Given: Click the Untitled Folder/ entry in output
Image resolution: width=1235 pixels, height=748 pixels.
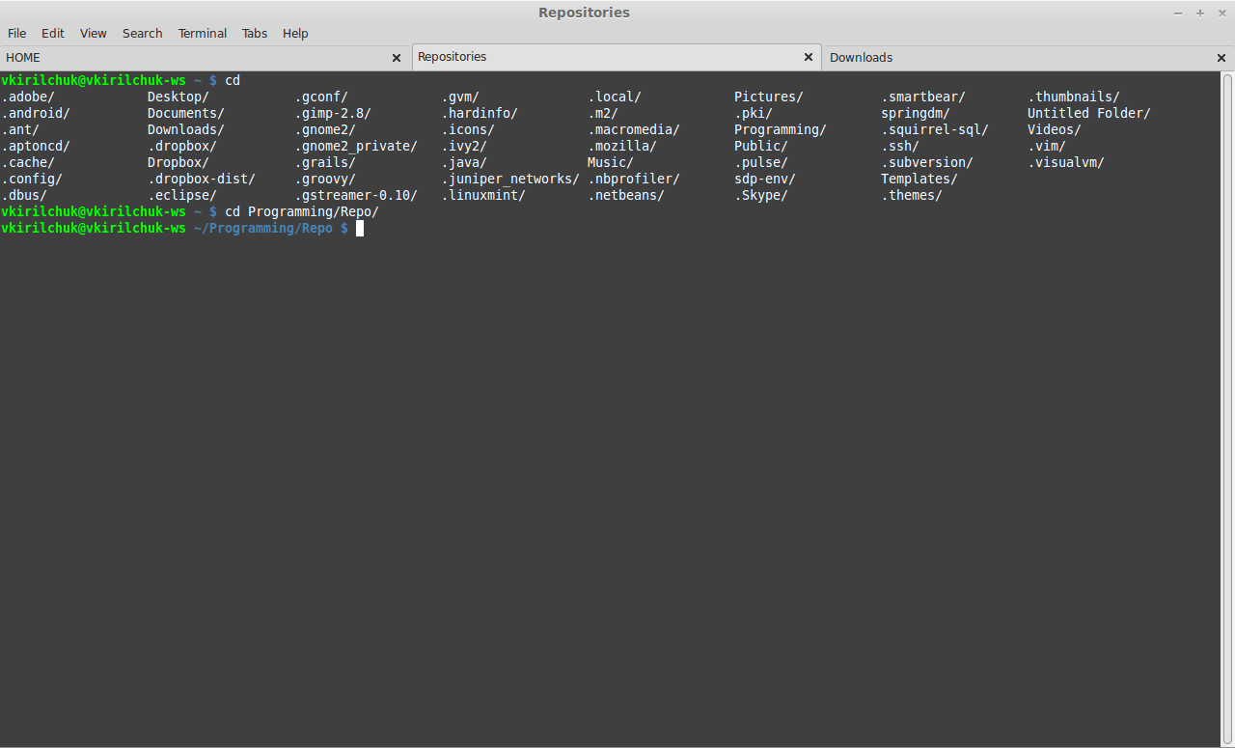Looking at the screenshot, I should (x=1088, y=113).
